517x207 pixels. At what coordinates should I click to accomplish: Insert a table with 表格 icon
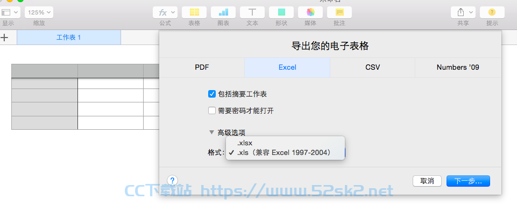tap(194, 12)
